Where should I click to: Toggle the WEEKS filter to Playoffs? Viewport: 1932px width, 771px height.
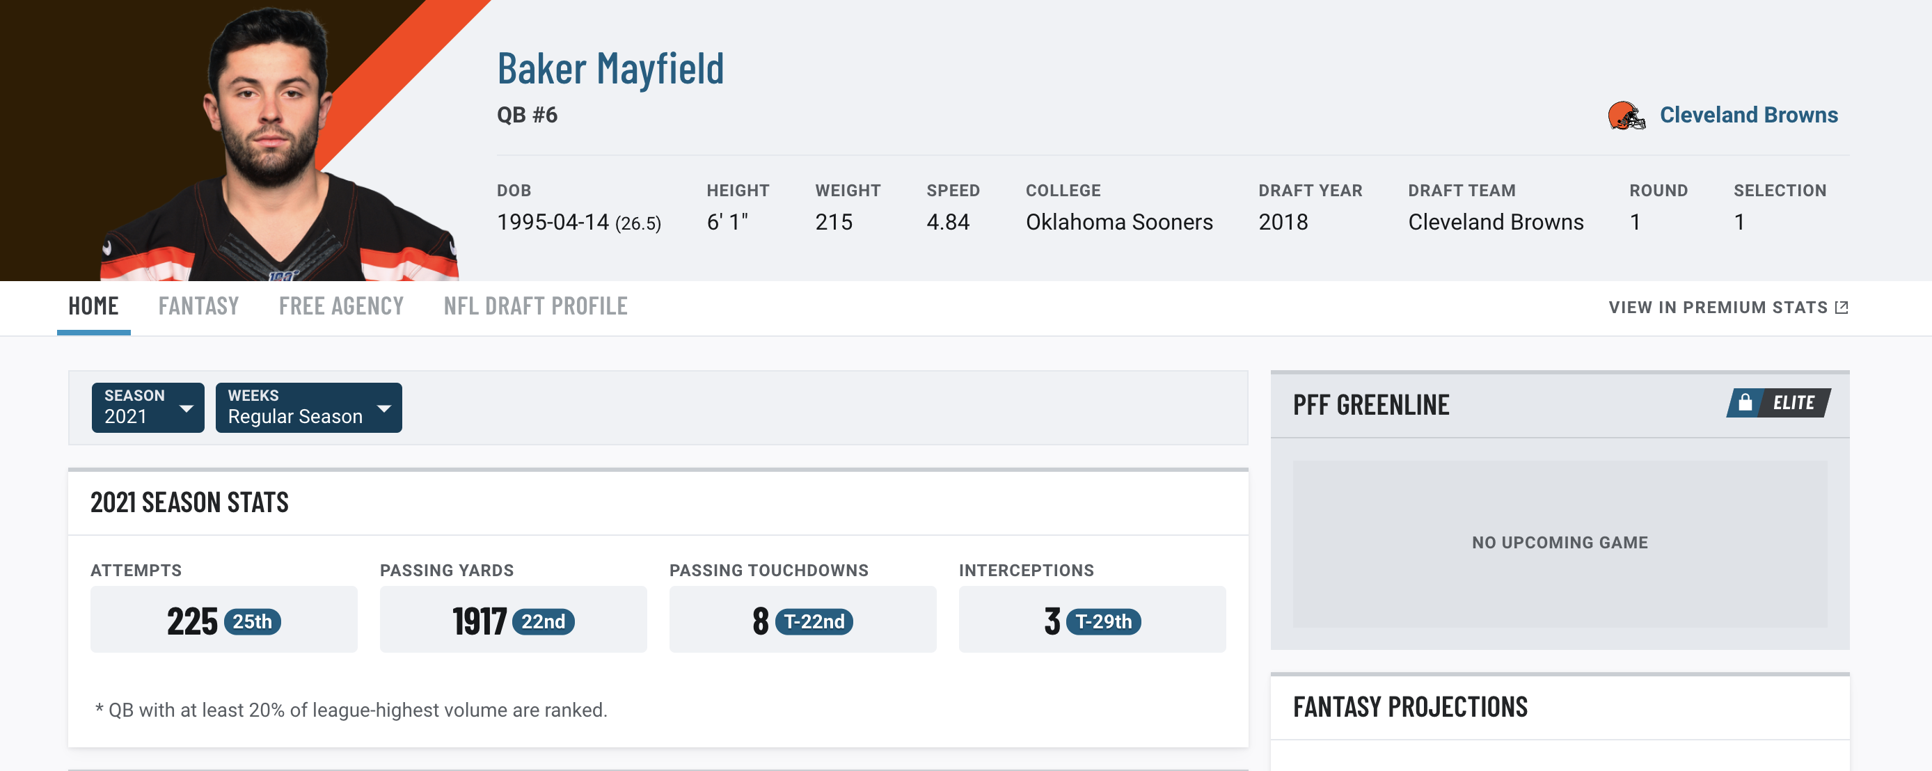click(x=308, y=406)
